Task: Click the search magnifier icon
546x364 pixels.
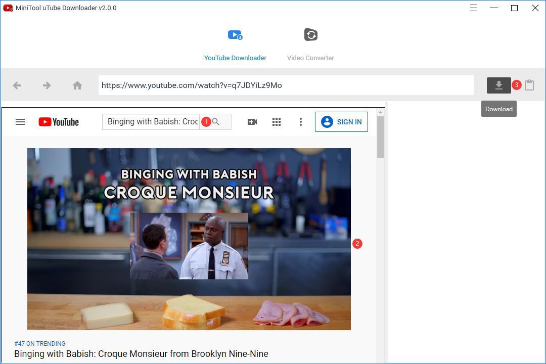Action: (216, 121)
